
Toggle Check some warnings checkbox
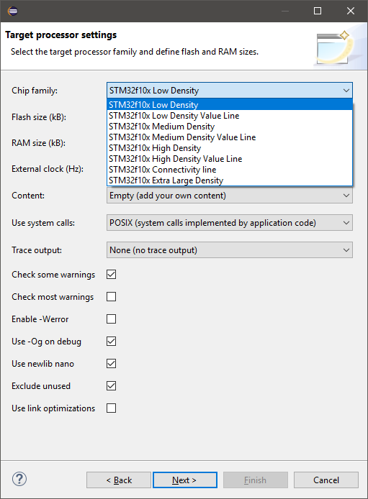click(x=111, y=275)
